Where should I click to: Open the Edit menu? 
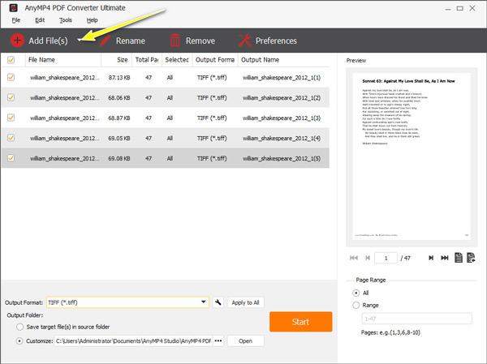40,20
